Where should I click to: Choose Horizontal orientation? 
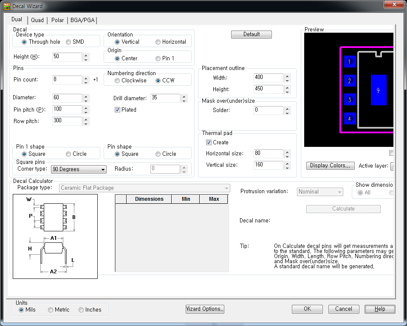coord(158,42)
